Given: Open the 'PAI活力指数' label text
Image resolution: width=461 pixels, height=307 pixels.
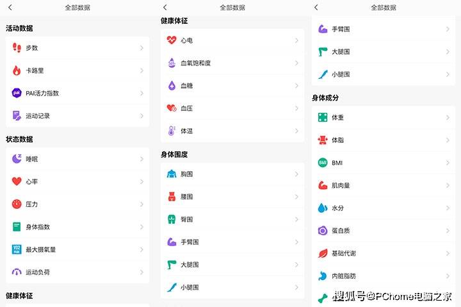Looking at the screenshot, I should pyautogui.click(x=42, y=94).
